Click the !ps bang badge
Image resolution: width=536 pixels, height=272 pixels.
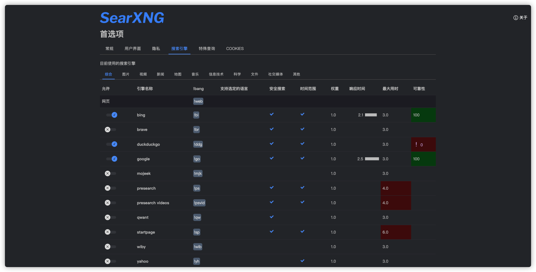point(197,188)
